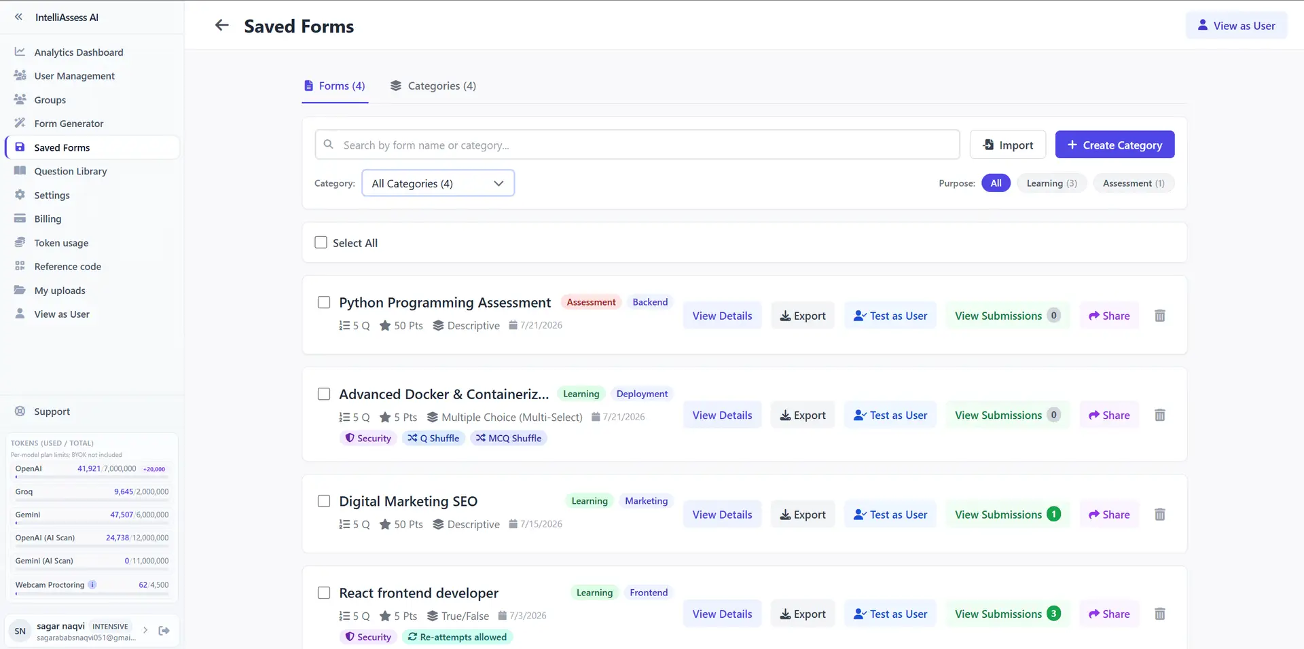Viewport: 1304px width, 649px height.
Task: View Details of Python Programming Assessment
Action: pyautogui.click(x=722, y=316)
